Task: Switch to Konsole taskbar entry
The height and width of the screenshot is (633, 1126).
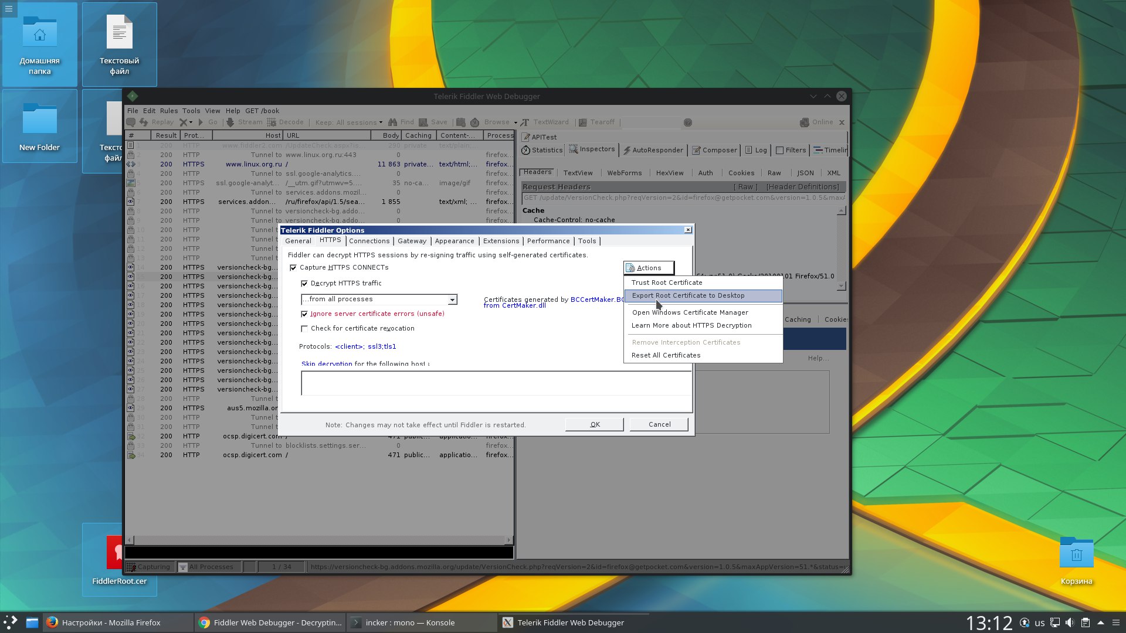Action: 422,622
